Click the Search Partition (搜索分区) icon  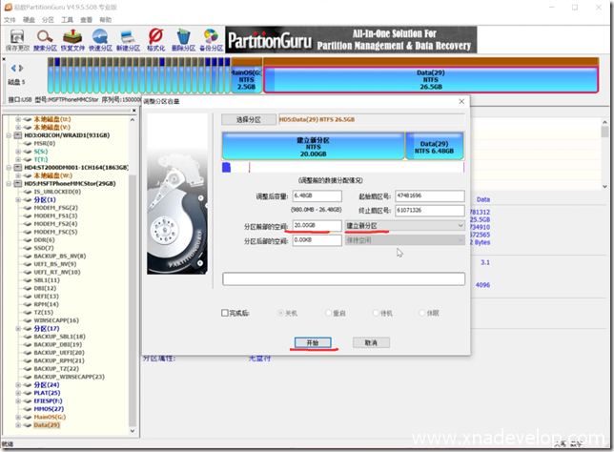[x=45, y=38]
